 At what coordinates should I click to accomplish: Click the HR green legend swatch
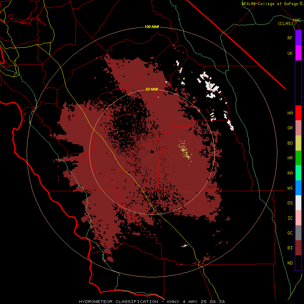pos(298,158)
